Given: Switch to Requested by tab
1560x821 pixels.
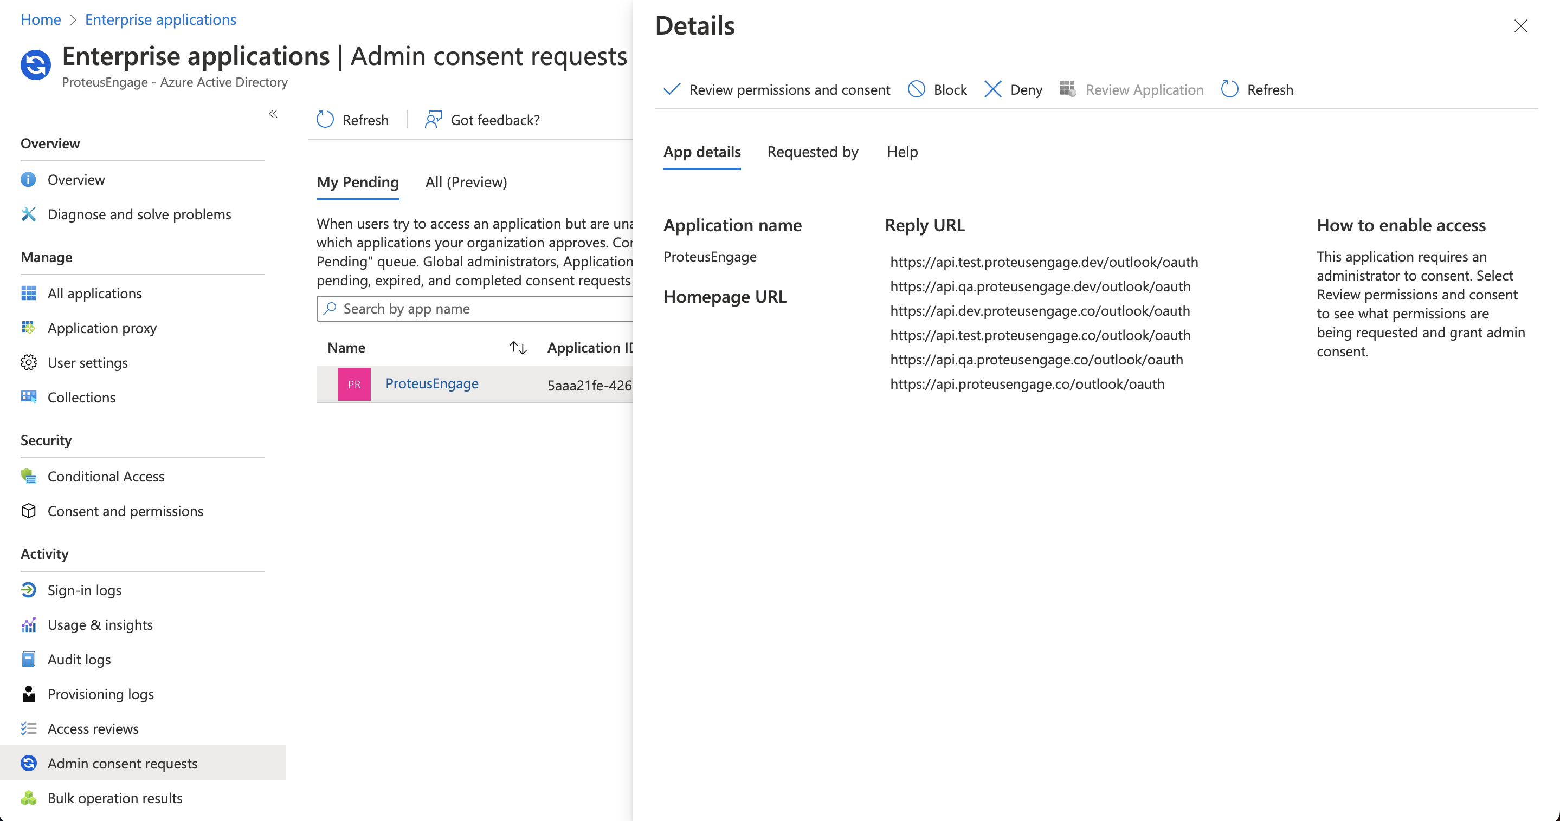Looking at the screenshot, I should [812, 152].
